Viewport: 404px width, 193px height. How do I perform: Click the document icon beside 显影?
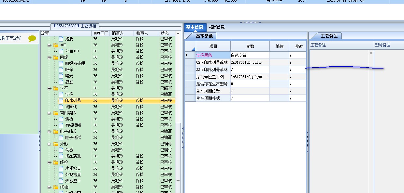pyautogui.click(x=61, y=82)
